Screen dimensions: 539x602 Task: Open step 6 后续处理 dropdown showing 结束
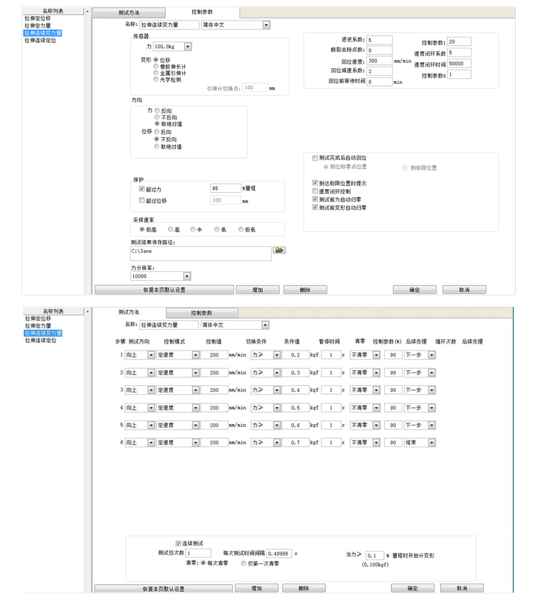tap(431, 442)
